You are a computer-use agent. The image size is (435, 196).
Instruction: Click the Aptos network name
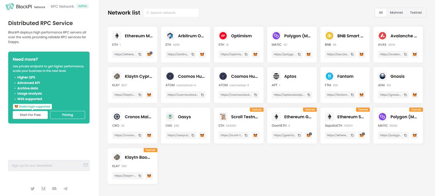tap(290, 76)
